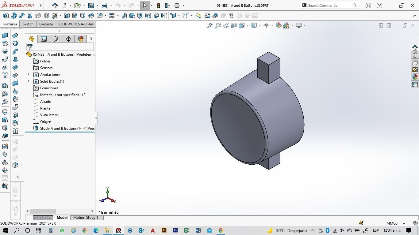Switch to the SOLIDWORKS Add-Ins tab
Image resolution: width=419 pixels, height=235 pixels.
[75, 24]
